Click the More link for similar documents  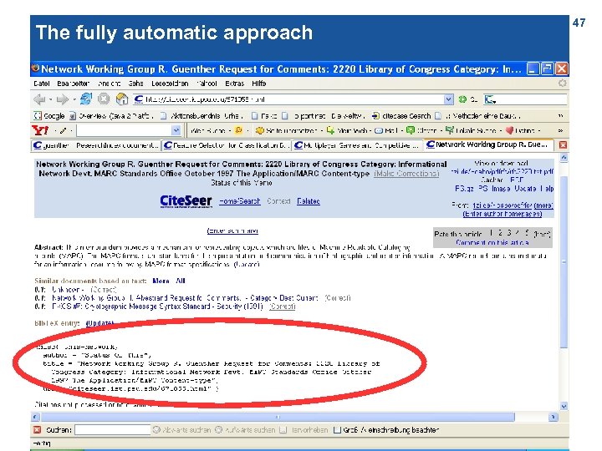(161, 281)
